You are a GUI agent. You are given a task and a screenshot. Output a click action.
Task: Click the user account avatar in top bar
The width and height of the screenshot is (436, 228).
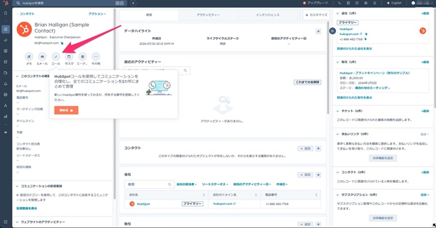point(413,3)
